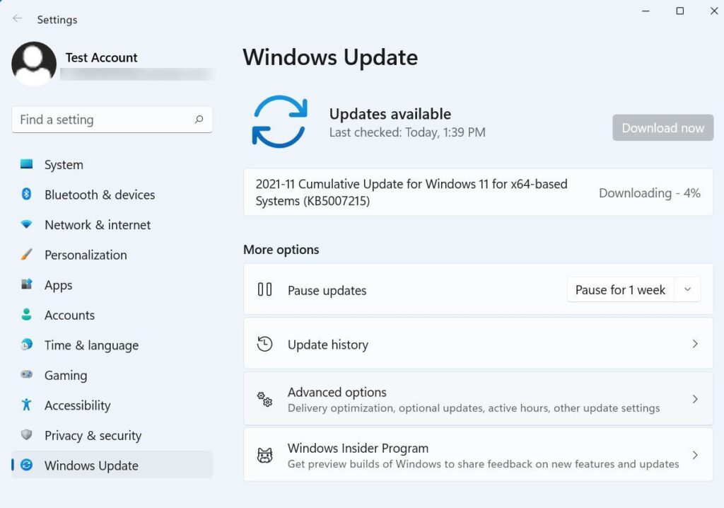The width and height of the screenshot is (724, 508).
Task: Select Windows Update label in sidebar
Action: pos(91,466)
